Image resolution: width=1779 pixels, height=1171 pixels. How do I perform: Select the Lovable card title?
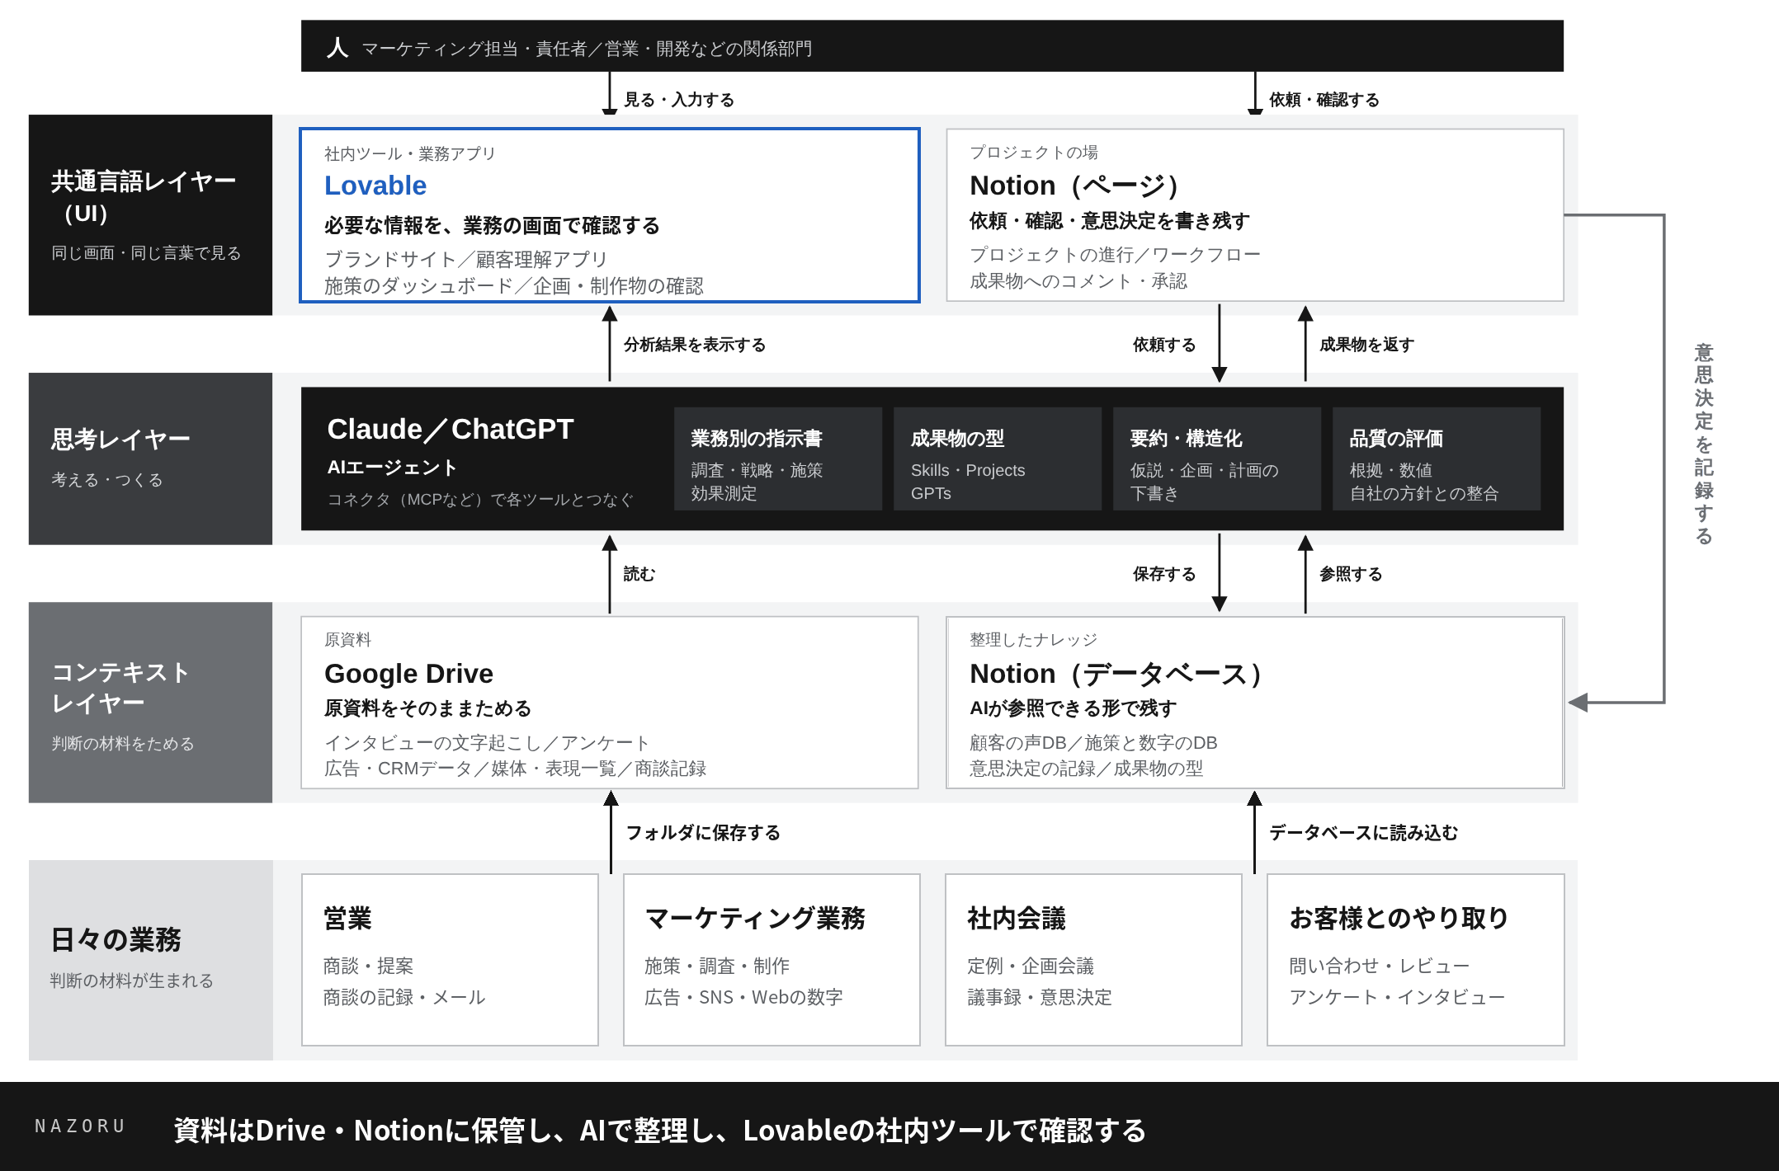pos(375,186)
